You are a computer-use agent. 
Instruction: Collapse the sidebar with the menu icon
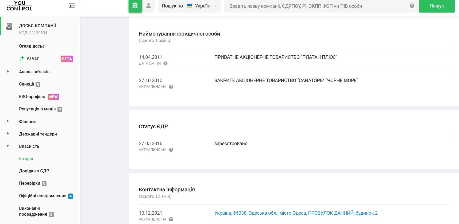click(x=72, y=6)
